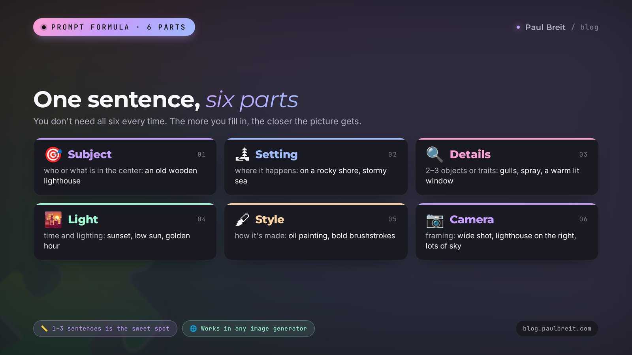Image resolution: width=632 pixels, height=355 pixels.
Task: Click the 'You don't need all six' subtitle
Action: pyautogui.click(x=197, y=121)
